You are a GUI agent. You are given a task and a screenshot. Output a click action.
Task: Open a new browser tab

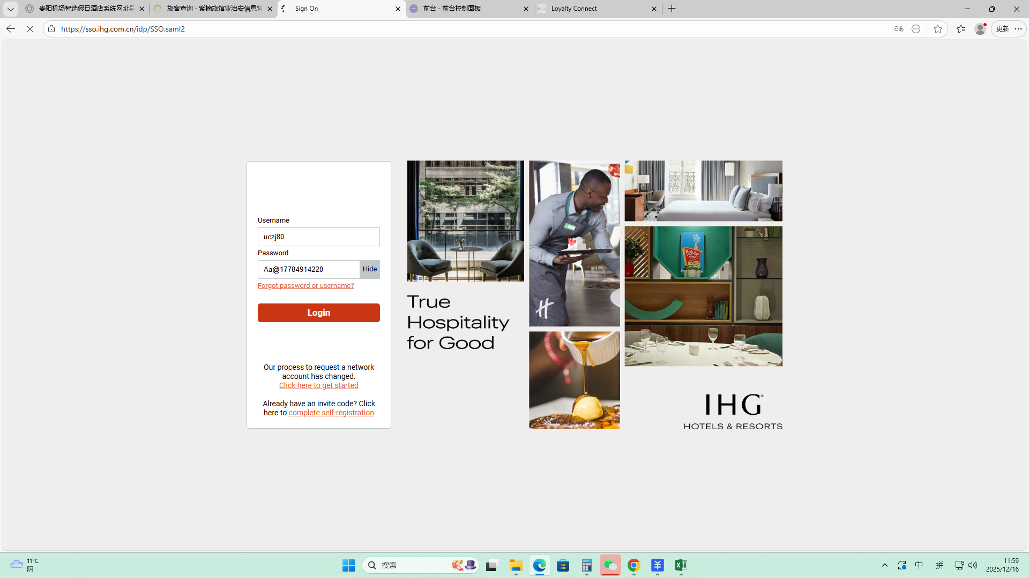(x=672, y=9)
